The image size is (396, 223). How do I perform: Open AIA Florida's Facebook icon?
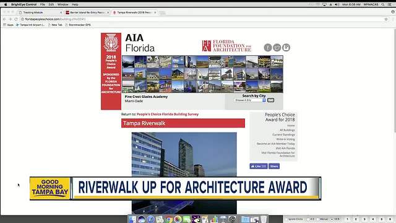click(x=268, y=48)
